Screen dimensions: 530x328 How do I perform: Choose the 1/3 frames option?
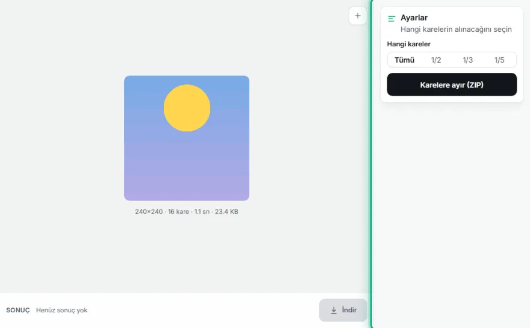[467, 60]
